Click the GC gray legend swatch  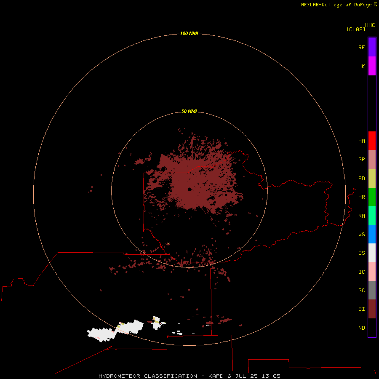372,290
